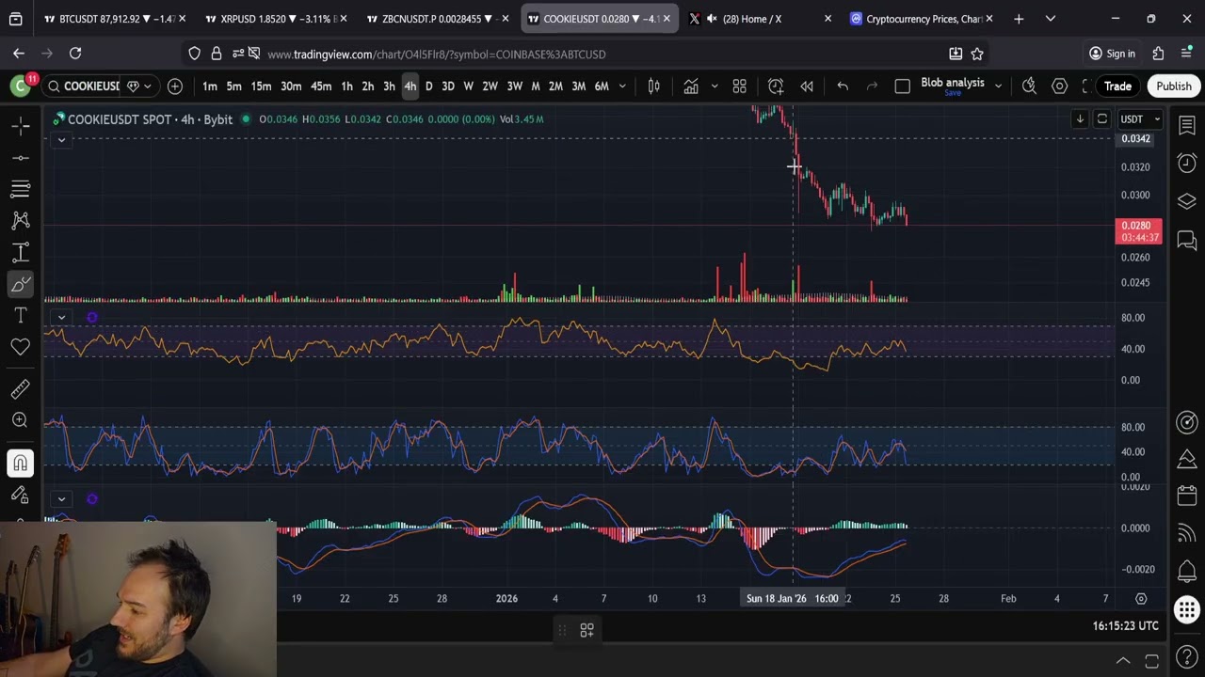The height and width of the screenshot is (677, 1205).
Task: Expand the indicator templates dropdown
Action: (715, 87)
